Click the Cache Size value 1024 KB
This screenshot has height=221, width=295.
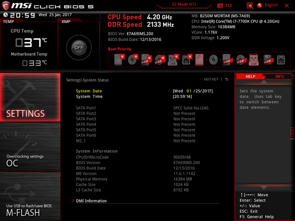pos(181,185)
